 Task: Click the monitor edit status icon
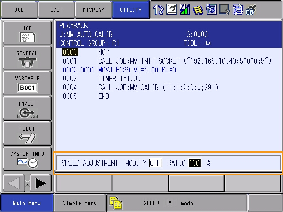tap(225, 10)
